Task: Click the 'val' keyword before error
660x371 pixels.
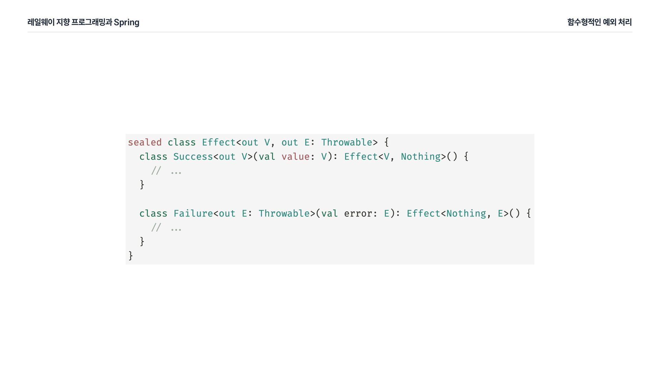Action: pyautogui.click(x=330, y=213)
